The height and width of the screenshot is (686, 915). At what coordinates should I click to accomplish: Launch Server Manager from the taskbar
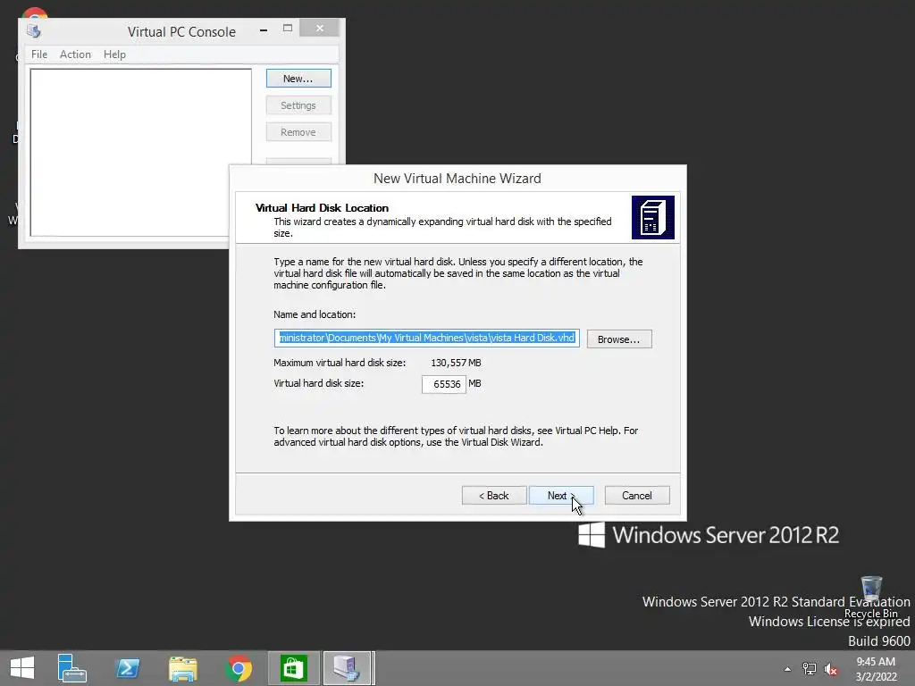coord(71,668)
